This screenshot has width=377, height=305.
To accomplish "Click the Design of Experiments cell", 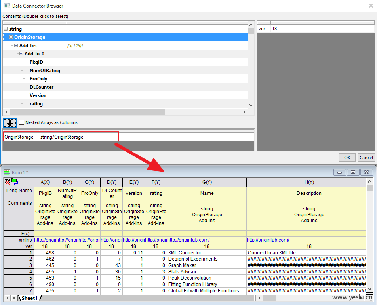I will (207, 259).
